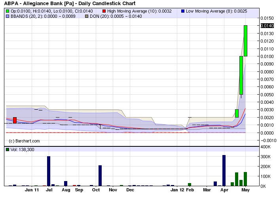Viewport: 277px width, 202px height.
Task: Click the 0.0150 price axis label
Action: [267, 18]
